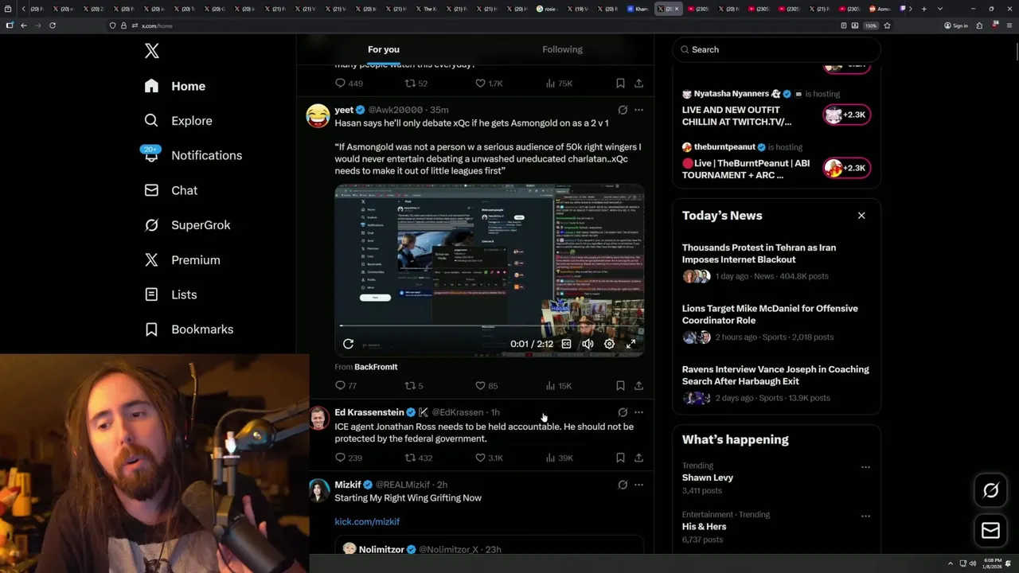Open more options for His & Hers trend

[x=865, y=516]
